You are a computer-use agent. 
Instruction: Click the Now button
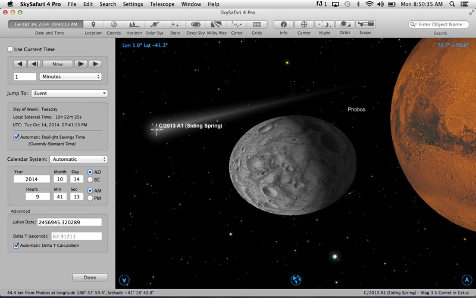pyautogui.click(x=58, y=64)
